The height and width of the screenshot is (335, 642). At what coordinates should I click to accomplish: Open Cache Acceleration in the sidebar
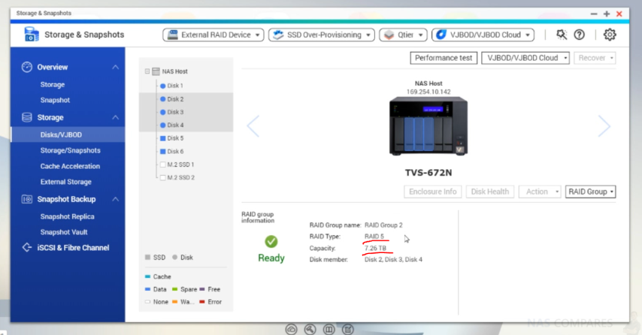point(70,166)
